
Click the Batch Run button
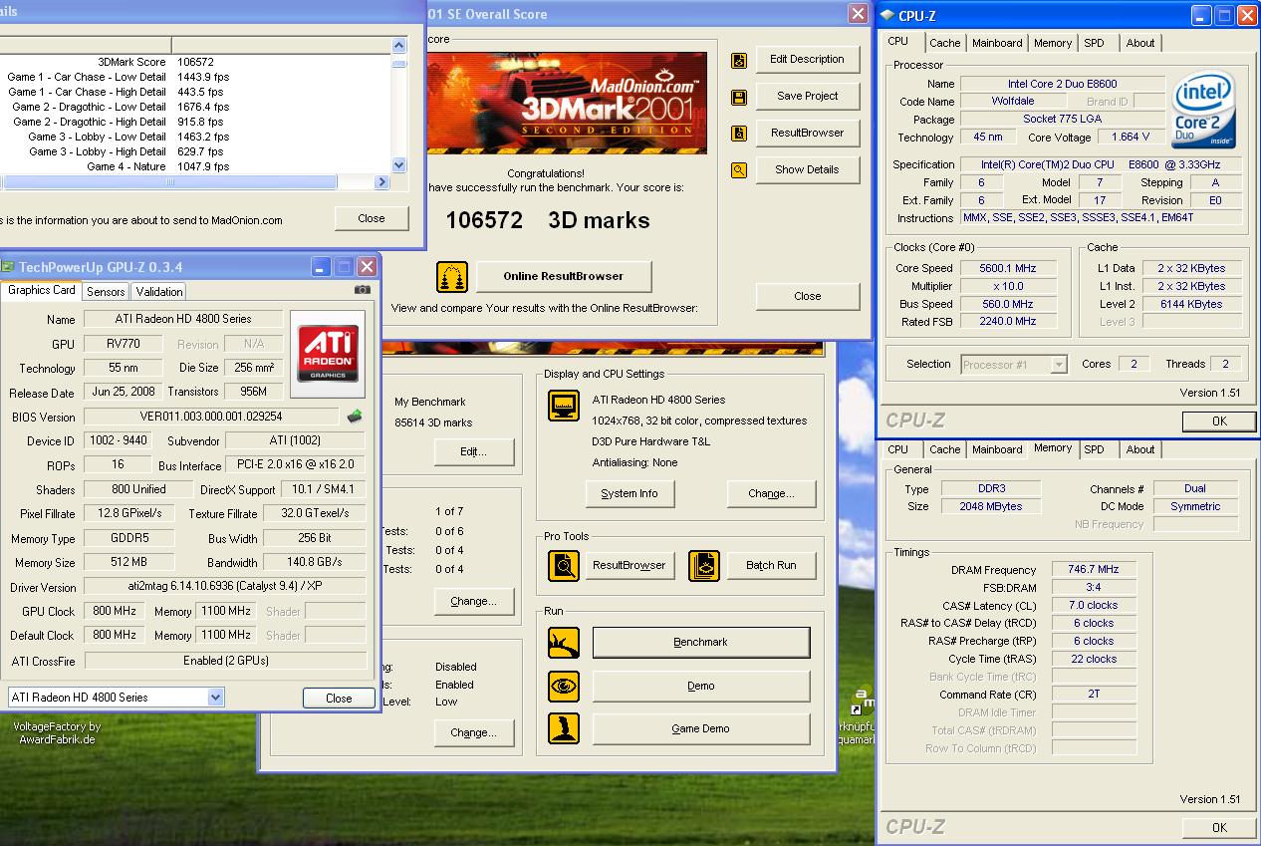pos(771,565)
